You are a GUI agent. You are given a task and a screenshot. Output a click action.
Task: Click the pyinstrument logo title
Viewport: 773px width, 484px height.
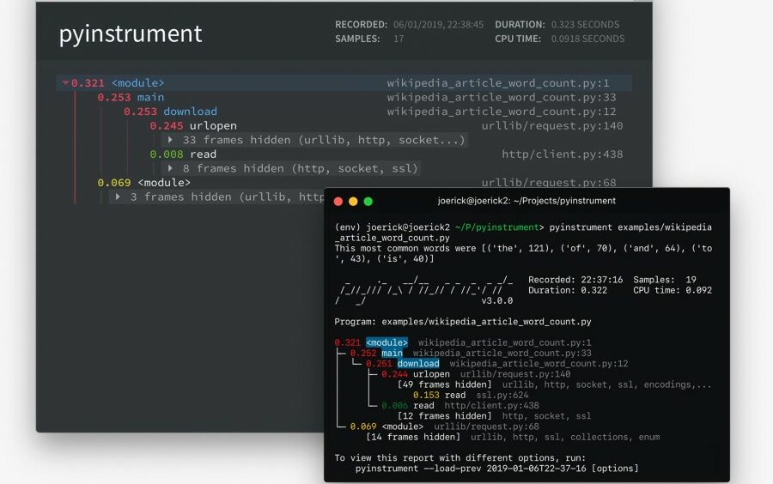click(x=131, y=34)
